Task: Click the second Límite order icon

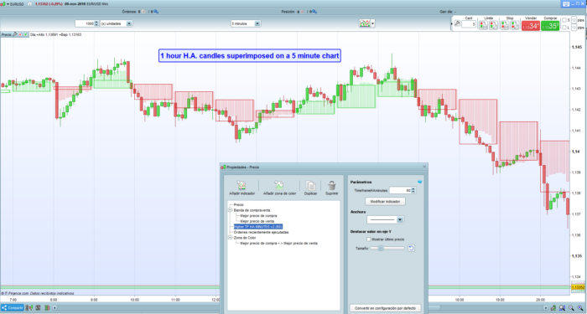Action: pos(493,25)
